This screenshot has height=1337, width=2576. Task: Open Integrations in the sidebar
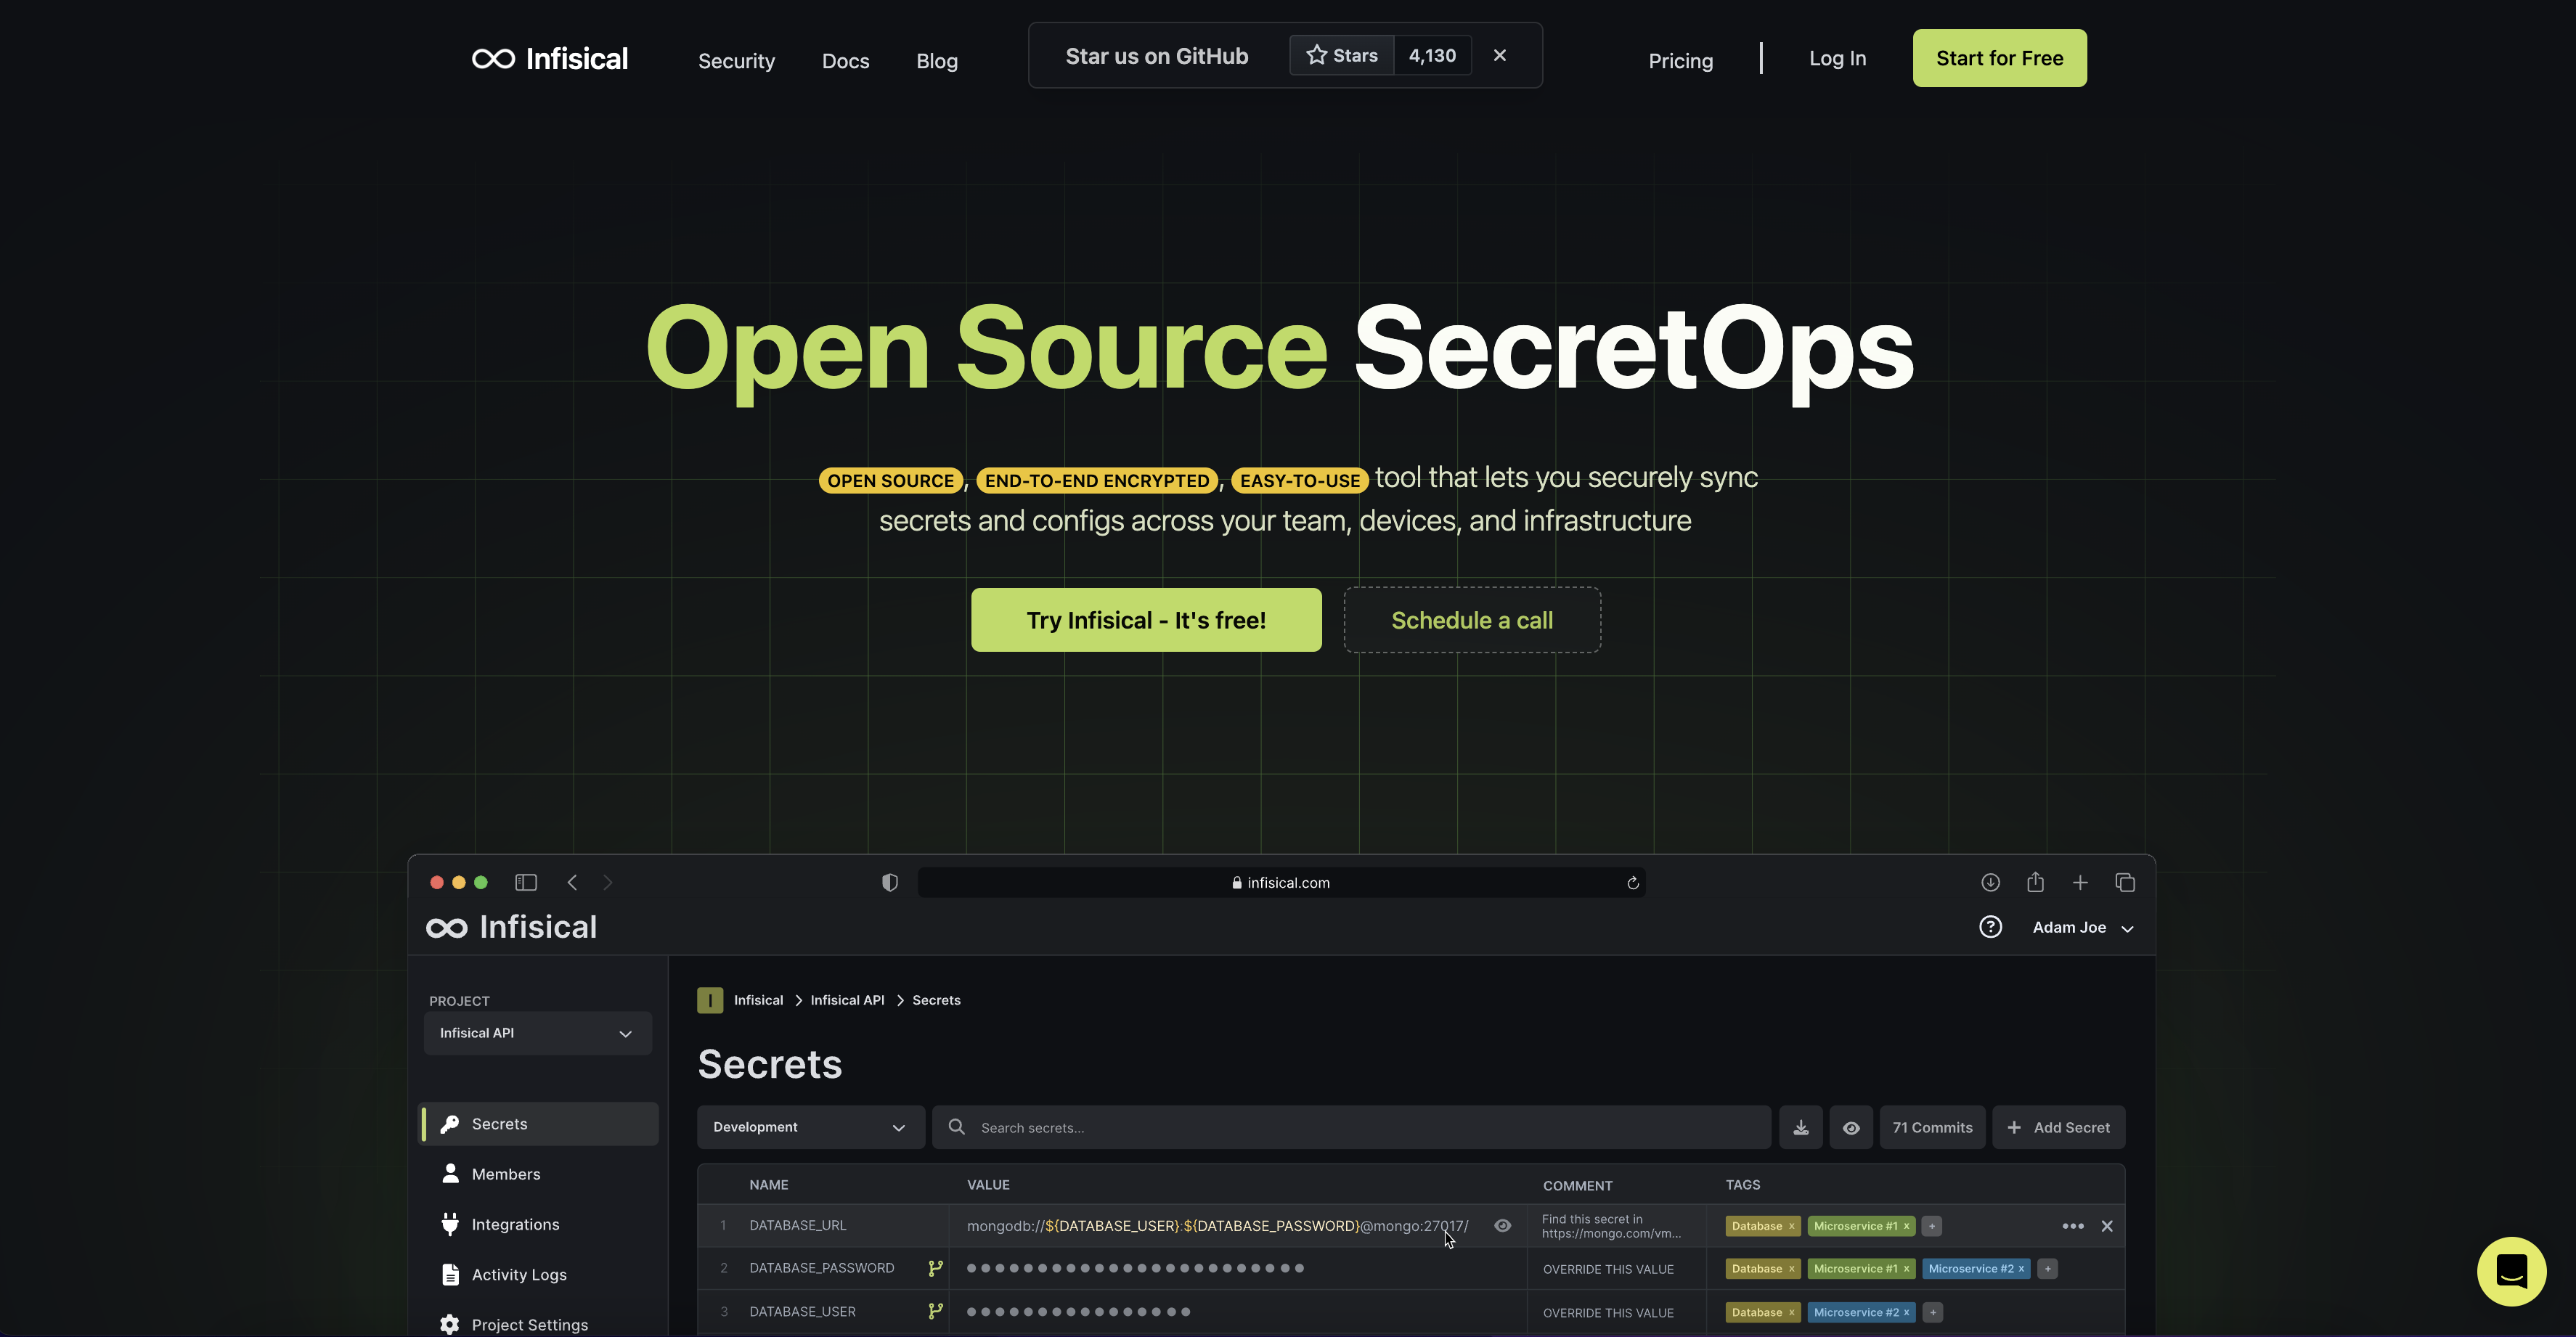click(x=514, y=1224)
